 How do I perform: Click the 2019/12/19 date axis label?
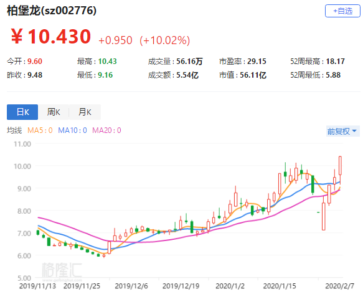click(x=181, y=286)
